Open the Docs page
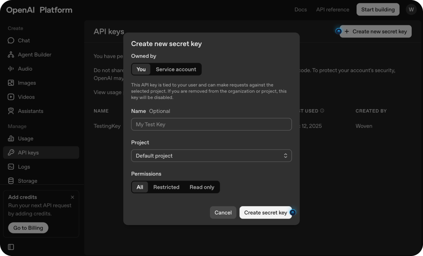Image resolution: width=423 pixels, height=256 pixels. point(301,9)
